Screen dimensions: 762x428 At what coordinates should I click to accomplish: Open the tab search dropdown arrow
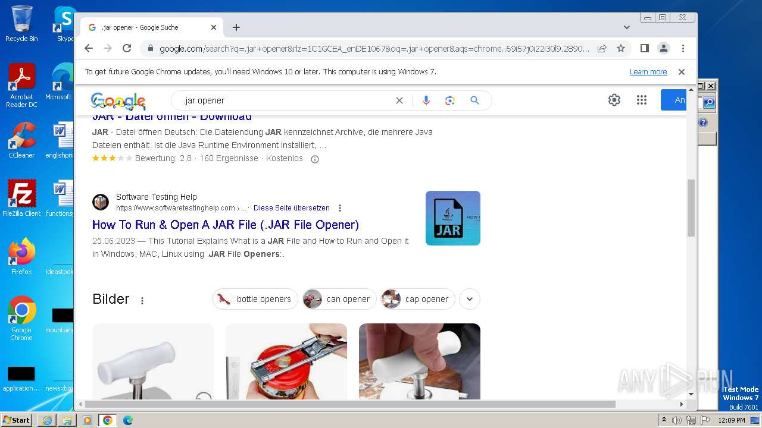coord(627,27)
